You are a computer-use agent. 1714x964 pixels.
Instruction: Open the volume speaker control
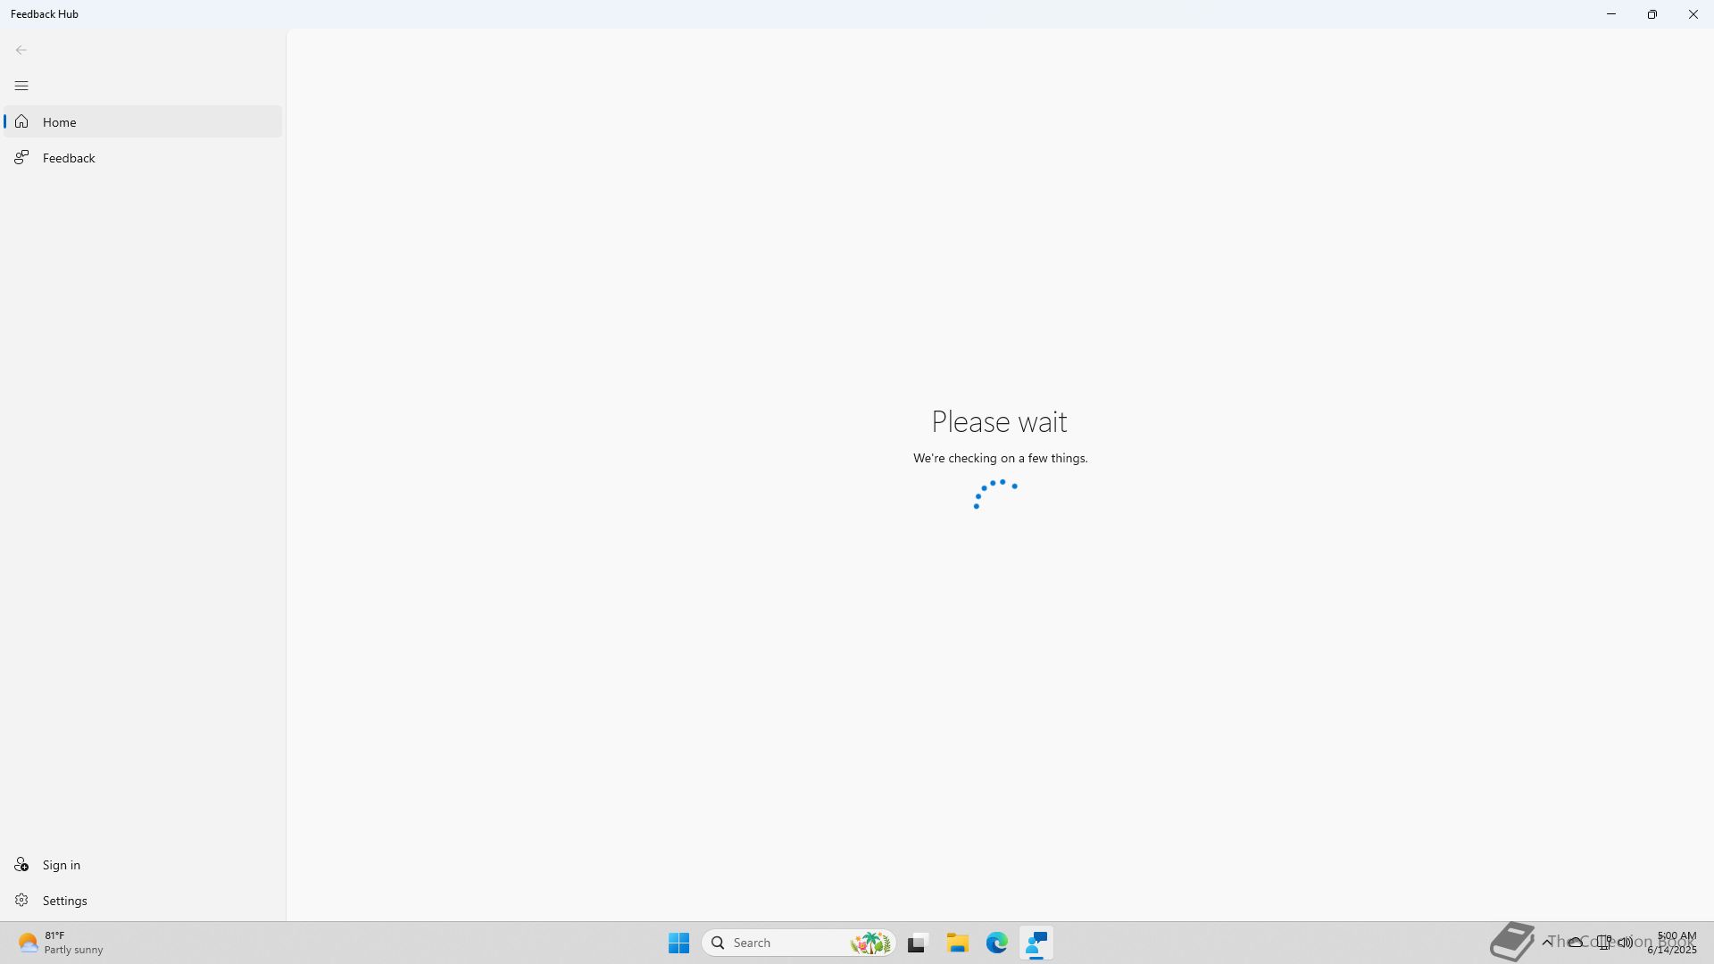(1626, 943)
